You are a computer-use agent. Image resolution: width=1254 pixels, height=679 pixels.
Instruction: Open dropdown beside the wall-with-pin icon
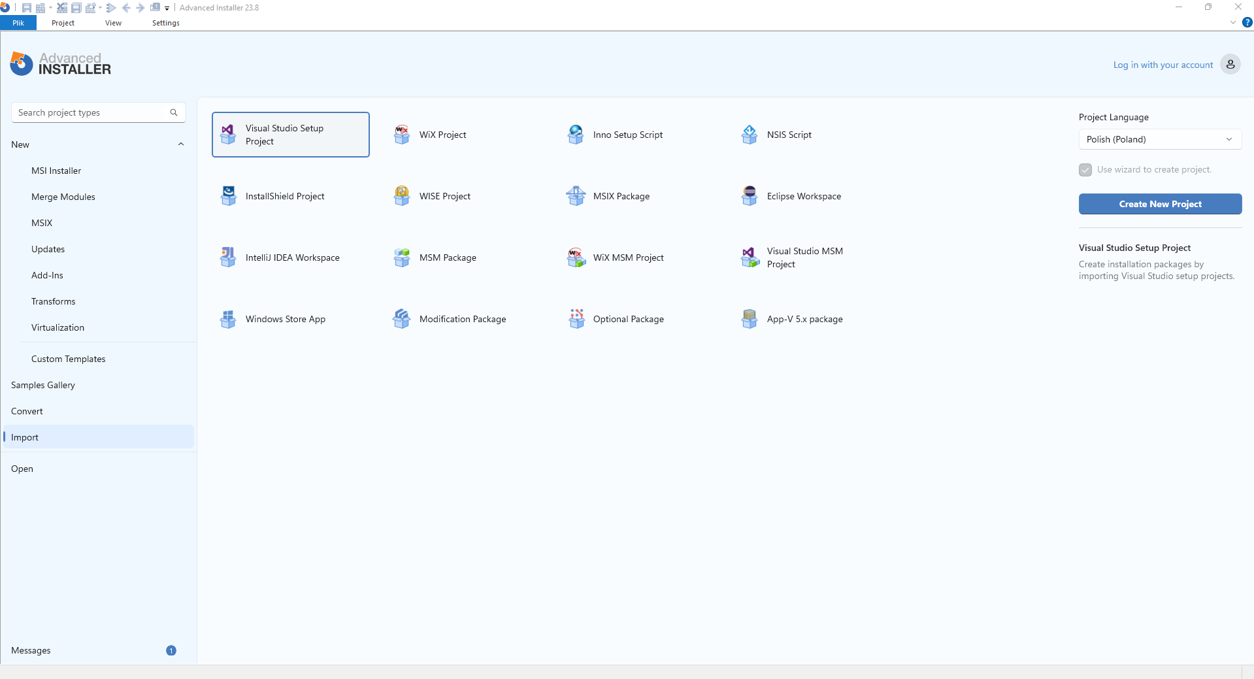(x=100, y=8)
